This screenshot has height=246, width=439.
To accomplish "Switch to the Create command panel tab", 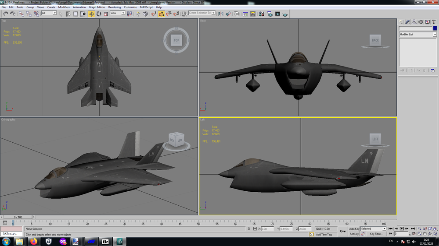I will tap(401, 22).
